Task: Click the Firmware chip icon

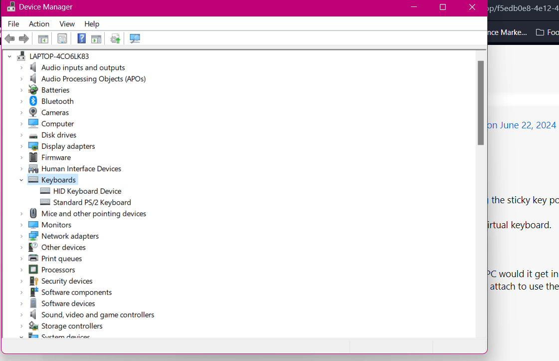Action: tap(33, 157)
